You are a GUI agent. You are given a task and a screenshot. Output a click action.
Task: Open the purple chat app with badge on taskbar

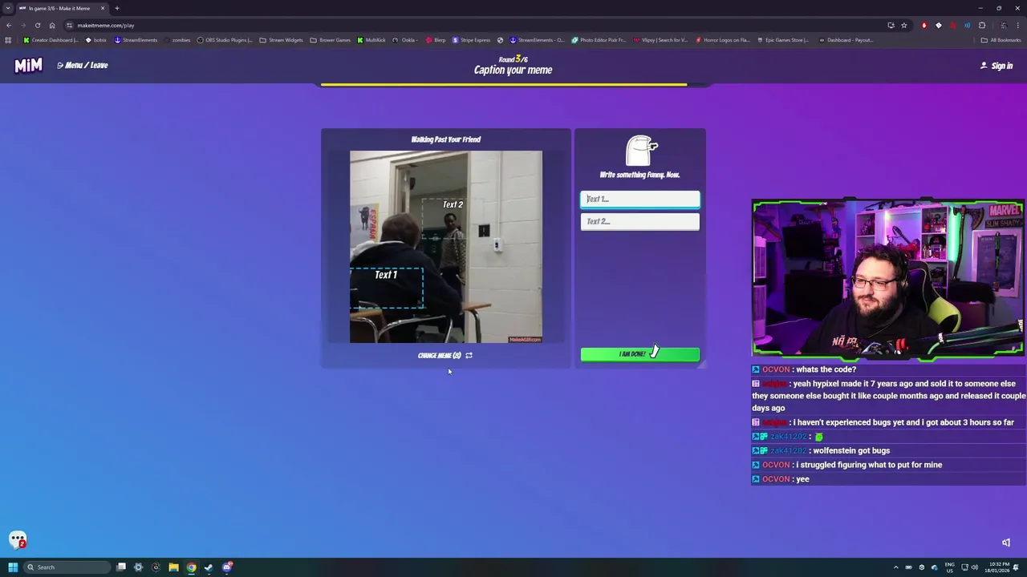[227, 567]
